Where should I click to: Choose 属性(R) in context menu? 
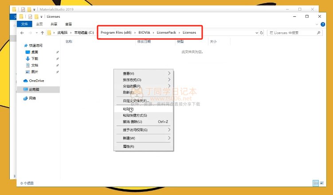coord(144,146)
